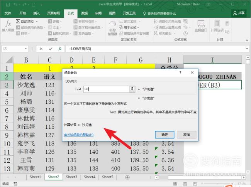
Task: Click Remove Arrows
Action: tap(163, 34)
